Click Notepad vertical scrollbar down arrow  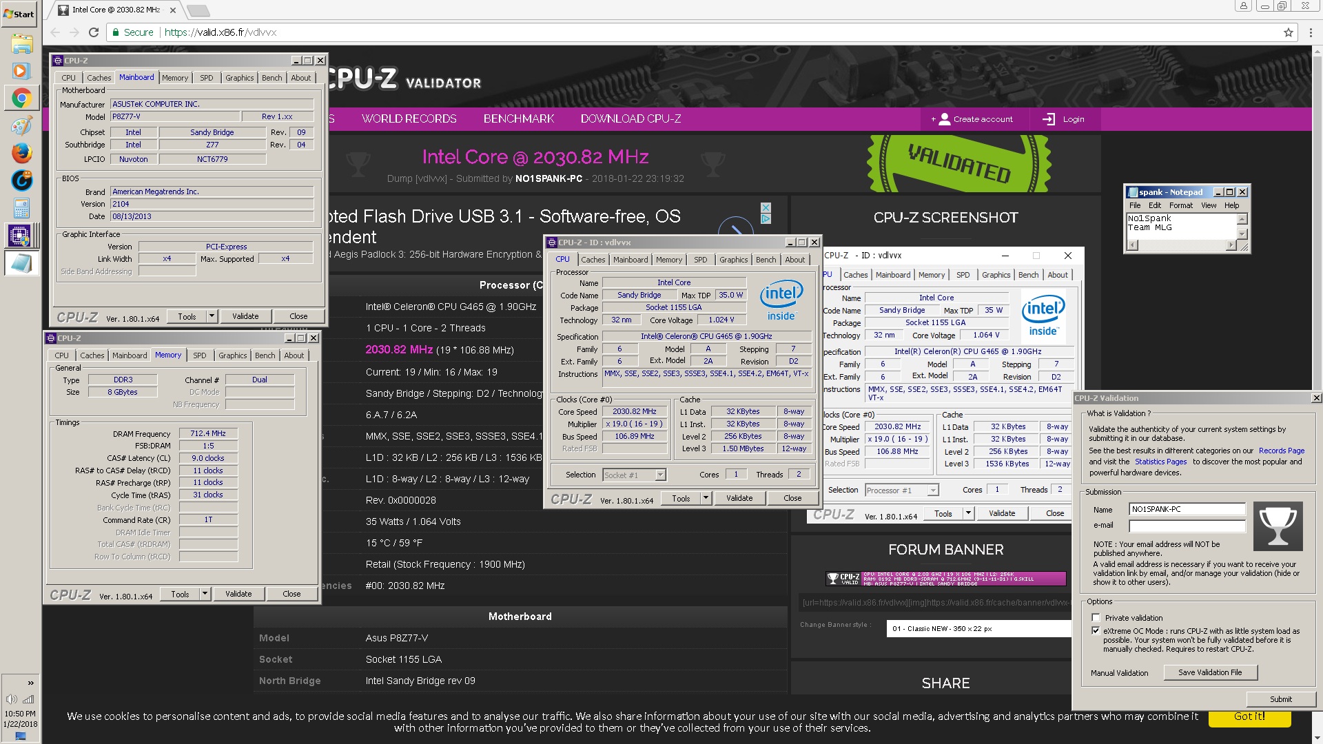coord(1242,234)
